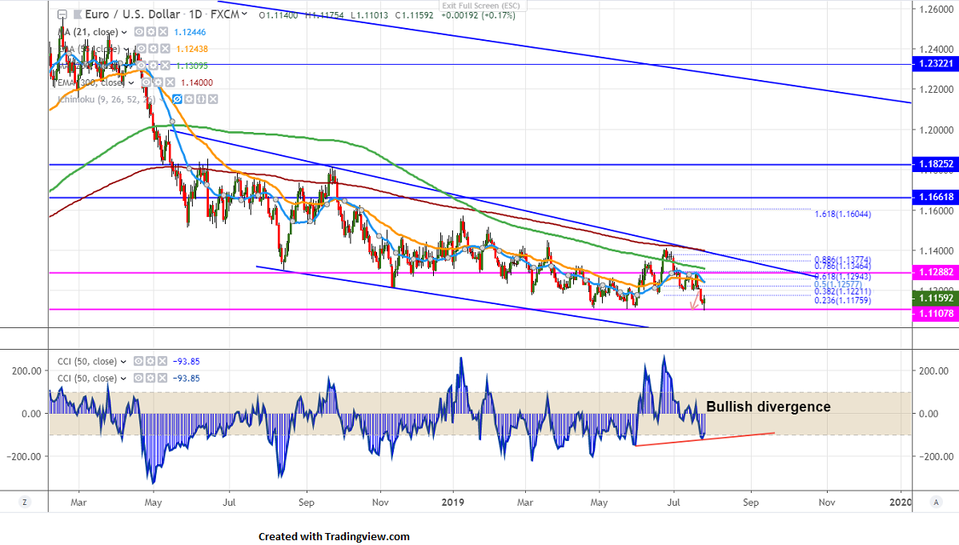Click the Exit Full Screen (ESC) button
Viewport: 959px width, 545px height.
[x=480, y=6]
